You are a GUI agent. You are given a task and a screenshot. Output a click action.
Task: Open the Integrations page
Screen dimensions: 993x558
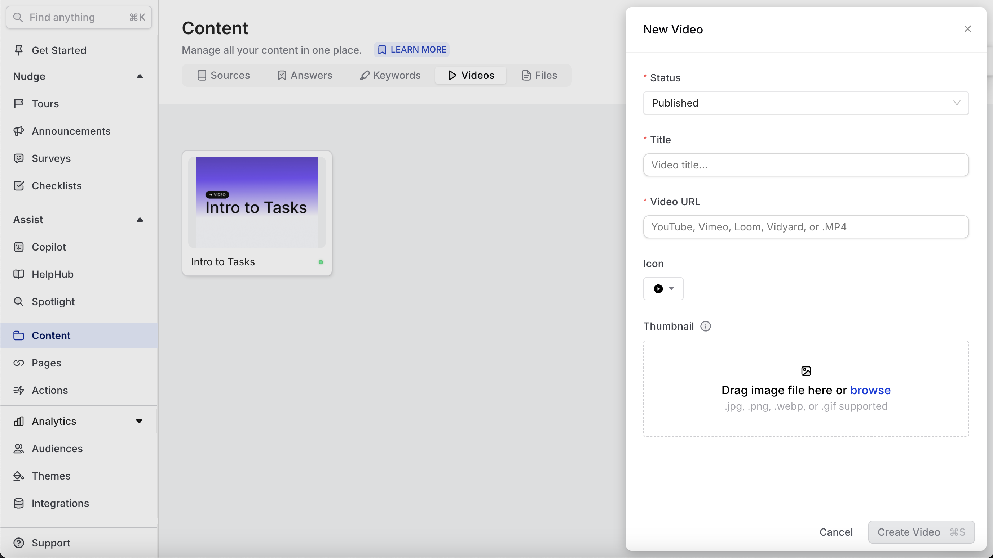tap(79, 503)
